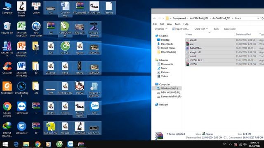Viewport: 264px width, 148px height.
Task: Click the NcStudio Shortcut icon
Action: pos(94,29)
